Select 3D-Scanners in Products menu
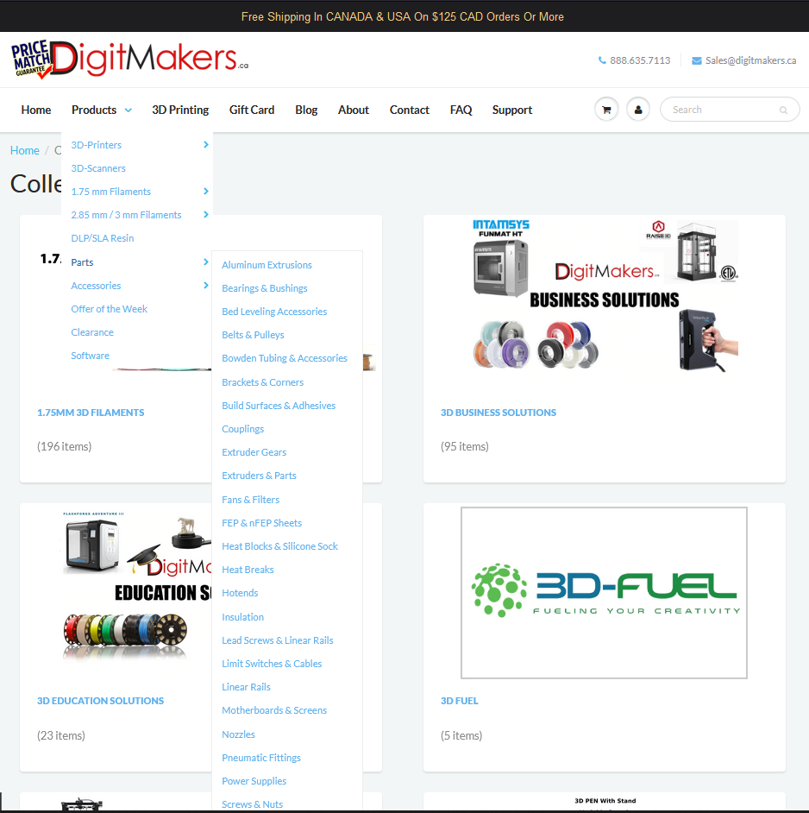 pyautogui.click(x=98, y=168)
